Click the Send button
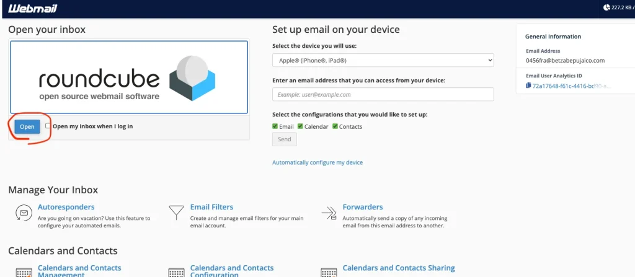Image resolution: width=635 pixels, height=277 pixels. 284,139
